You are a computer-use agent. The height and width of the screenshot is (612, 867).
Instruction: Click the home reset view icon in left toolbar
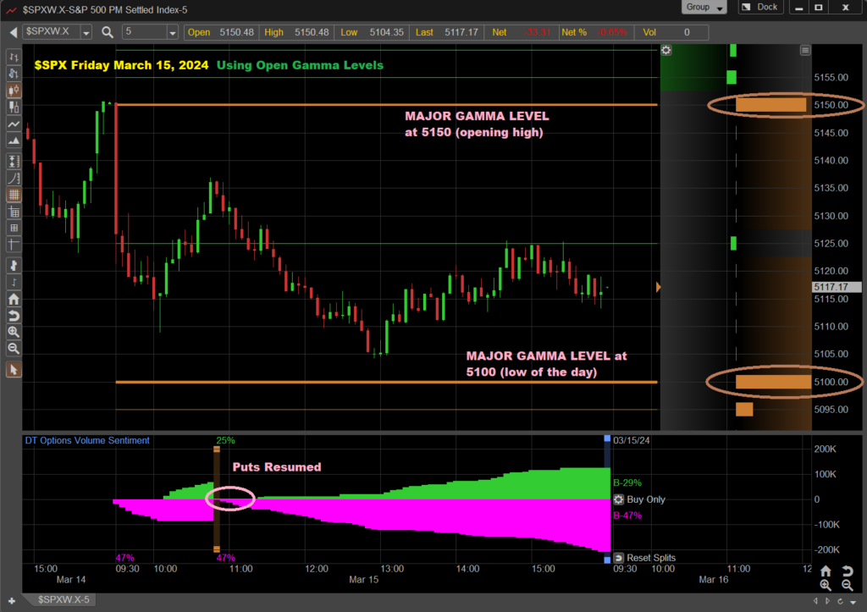[x=14, y=299]
